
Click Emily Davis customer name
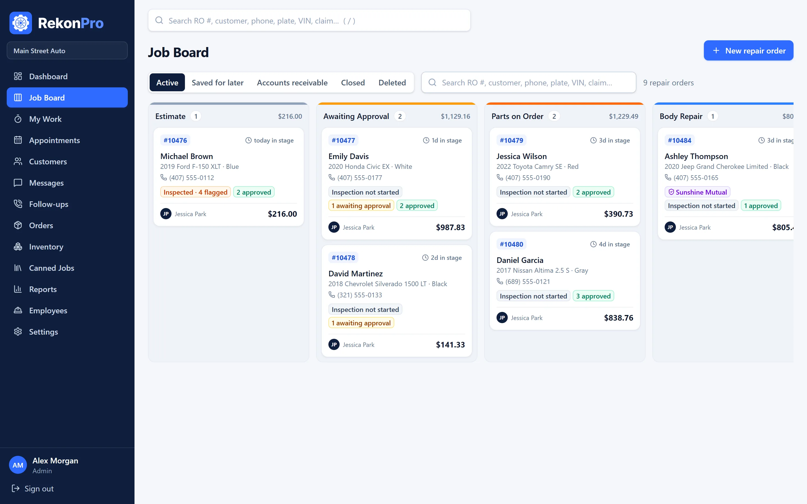click(349, 156)
